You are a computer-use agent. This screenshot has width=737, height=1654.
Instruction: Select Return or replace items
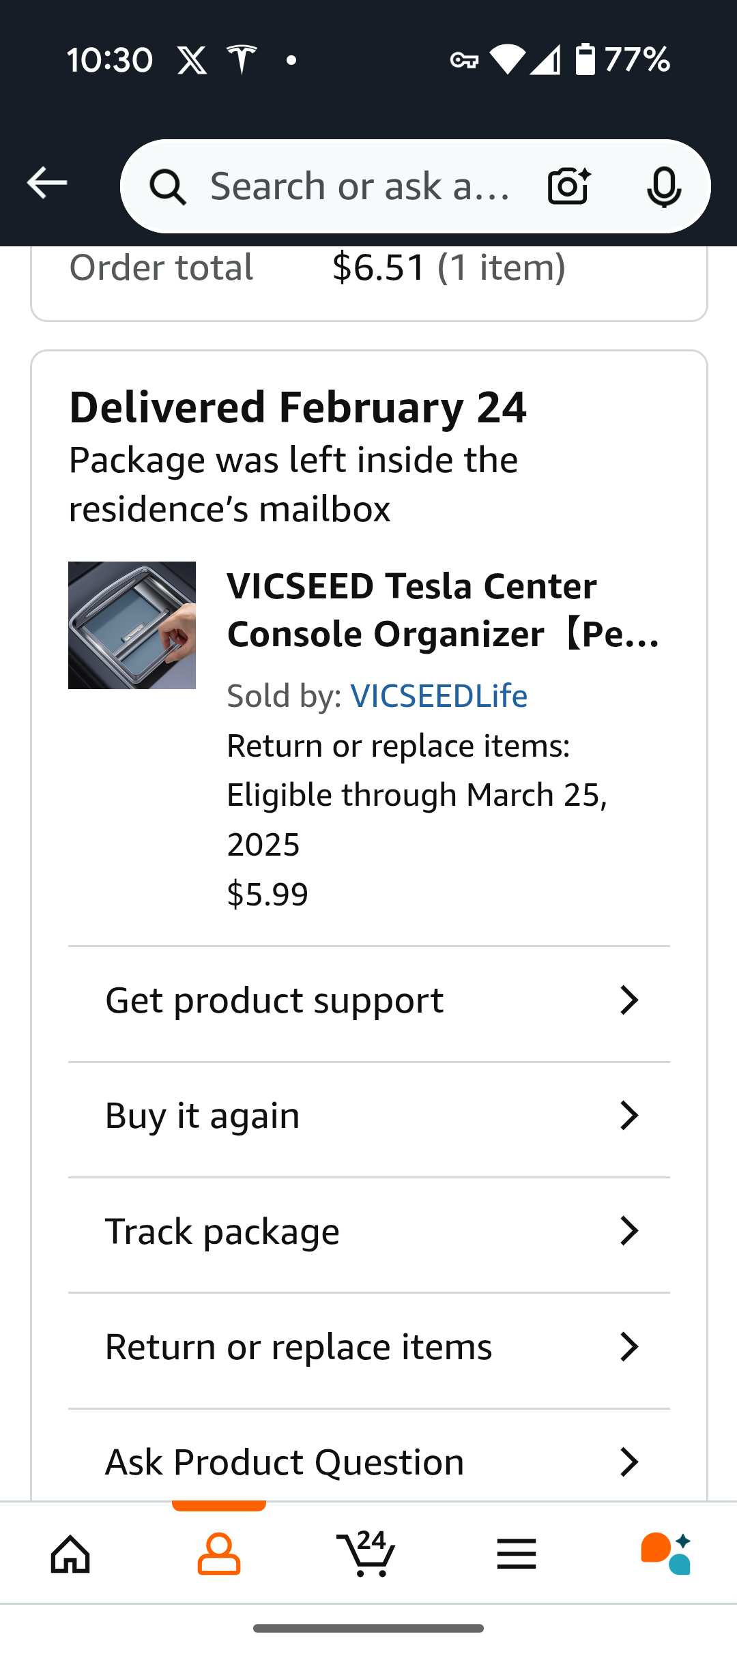(x=369, y=1347)
